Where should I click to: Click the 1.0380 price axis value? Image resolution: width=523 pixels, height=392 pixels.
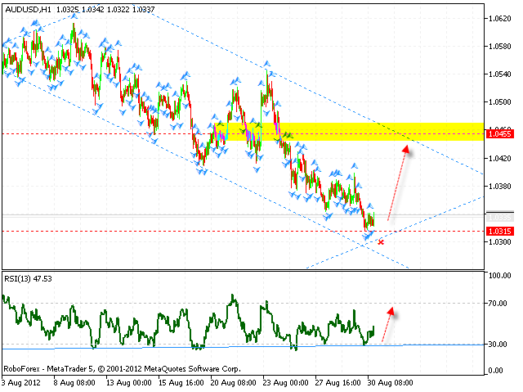click(500, 186)
